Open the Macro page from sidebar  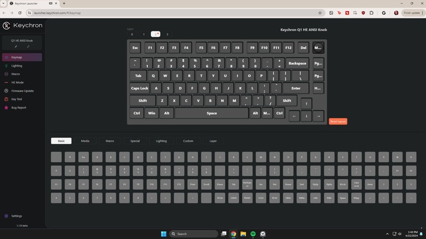coord(16,74)
